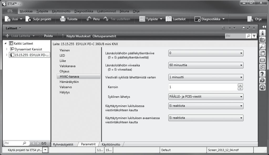Open the Viestiväli syklistä lähettämistä dropdown
This screenshot has width=269, height=155.
point(206,77)
